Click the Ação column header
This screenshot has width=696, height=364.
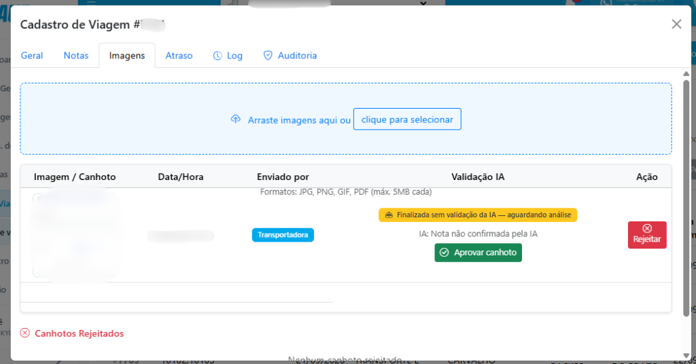(x=647, y=177)
